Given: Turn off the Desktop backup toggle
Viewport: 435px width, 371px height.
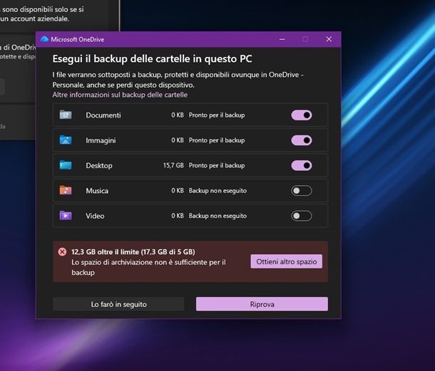Looking at the screenshot, I should pyautogui.click(x=302, y=165).
